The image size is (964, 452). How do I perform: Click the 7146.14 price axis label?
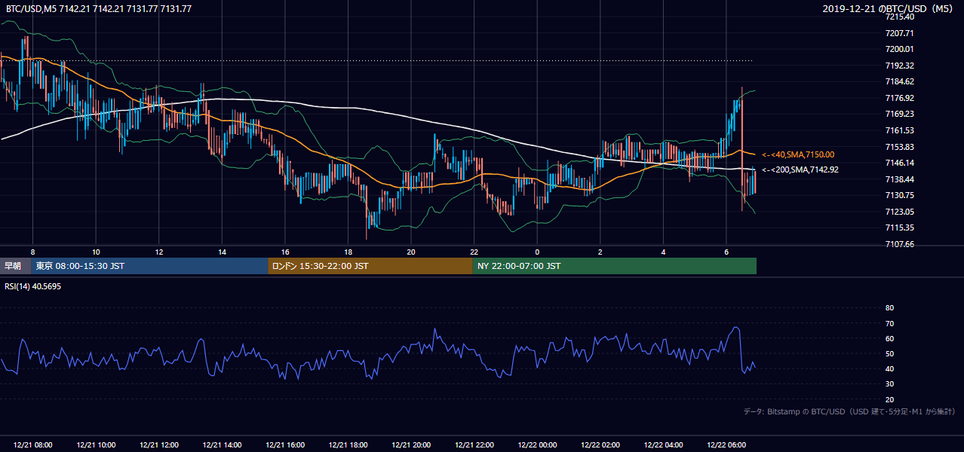tap(899, 163)
